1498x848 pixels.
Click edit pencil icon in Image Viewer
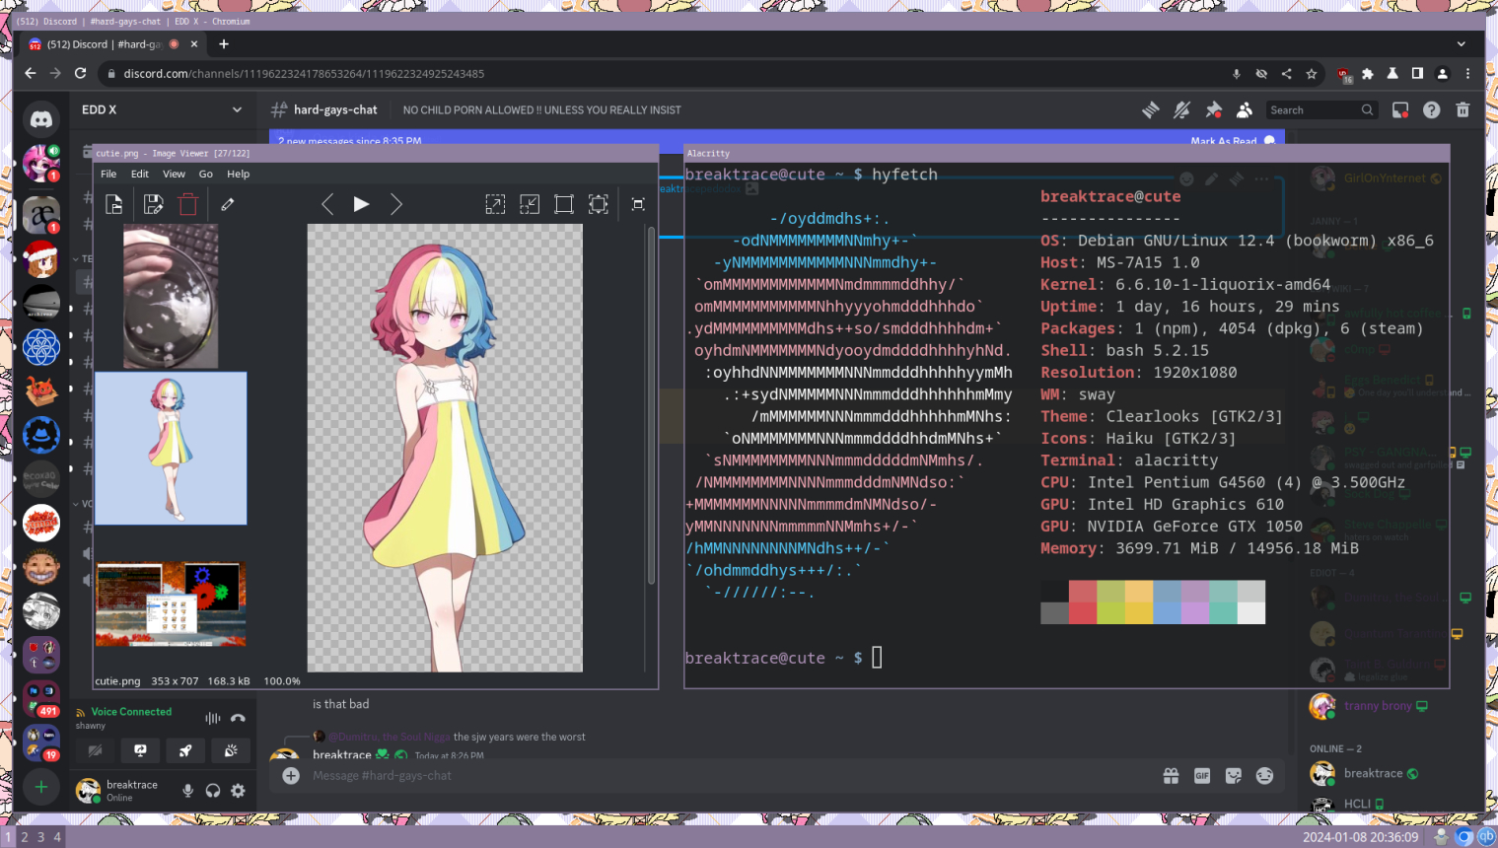pyautogui.click(x=228, y=204)
